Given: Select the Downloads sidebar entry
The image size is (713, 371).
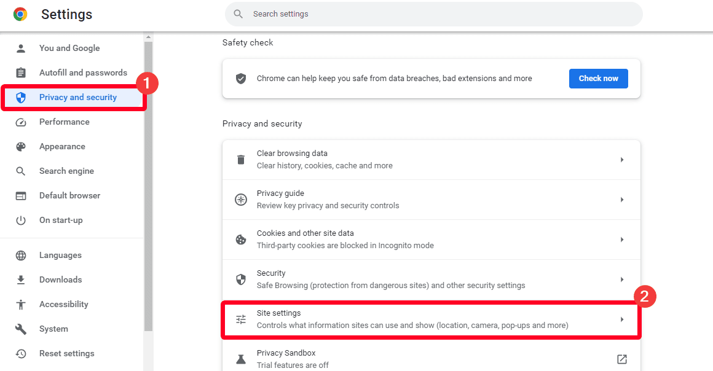Looking at the screenshot, I should 60,279.
